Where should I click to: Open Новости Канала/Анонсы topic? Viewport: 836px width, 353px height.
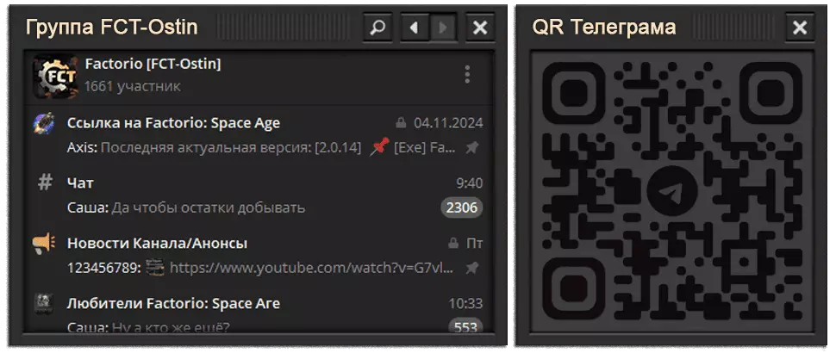point(157,244)
